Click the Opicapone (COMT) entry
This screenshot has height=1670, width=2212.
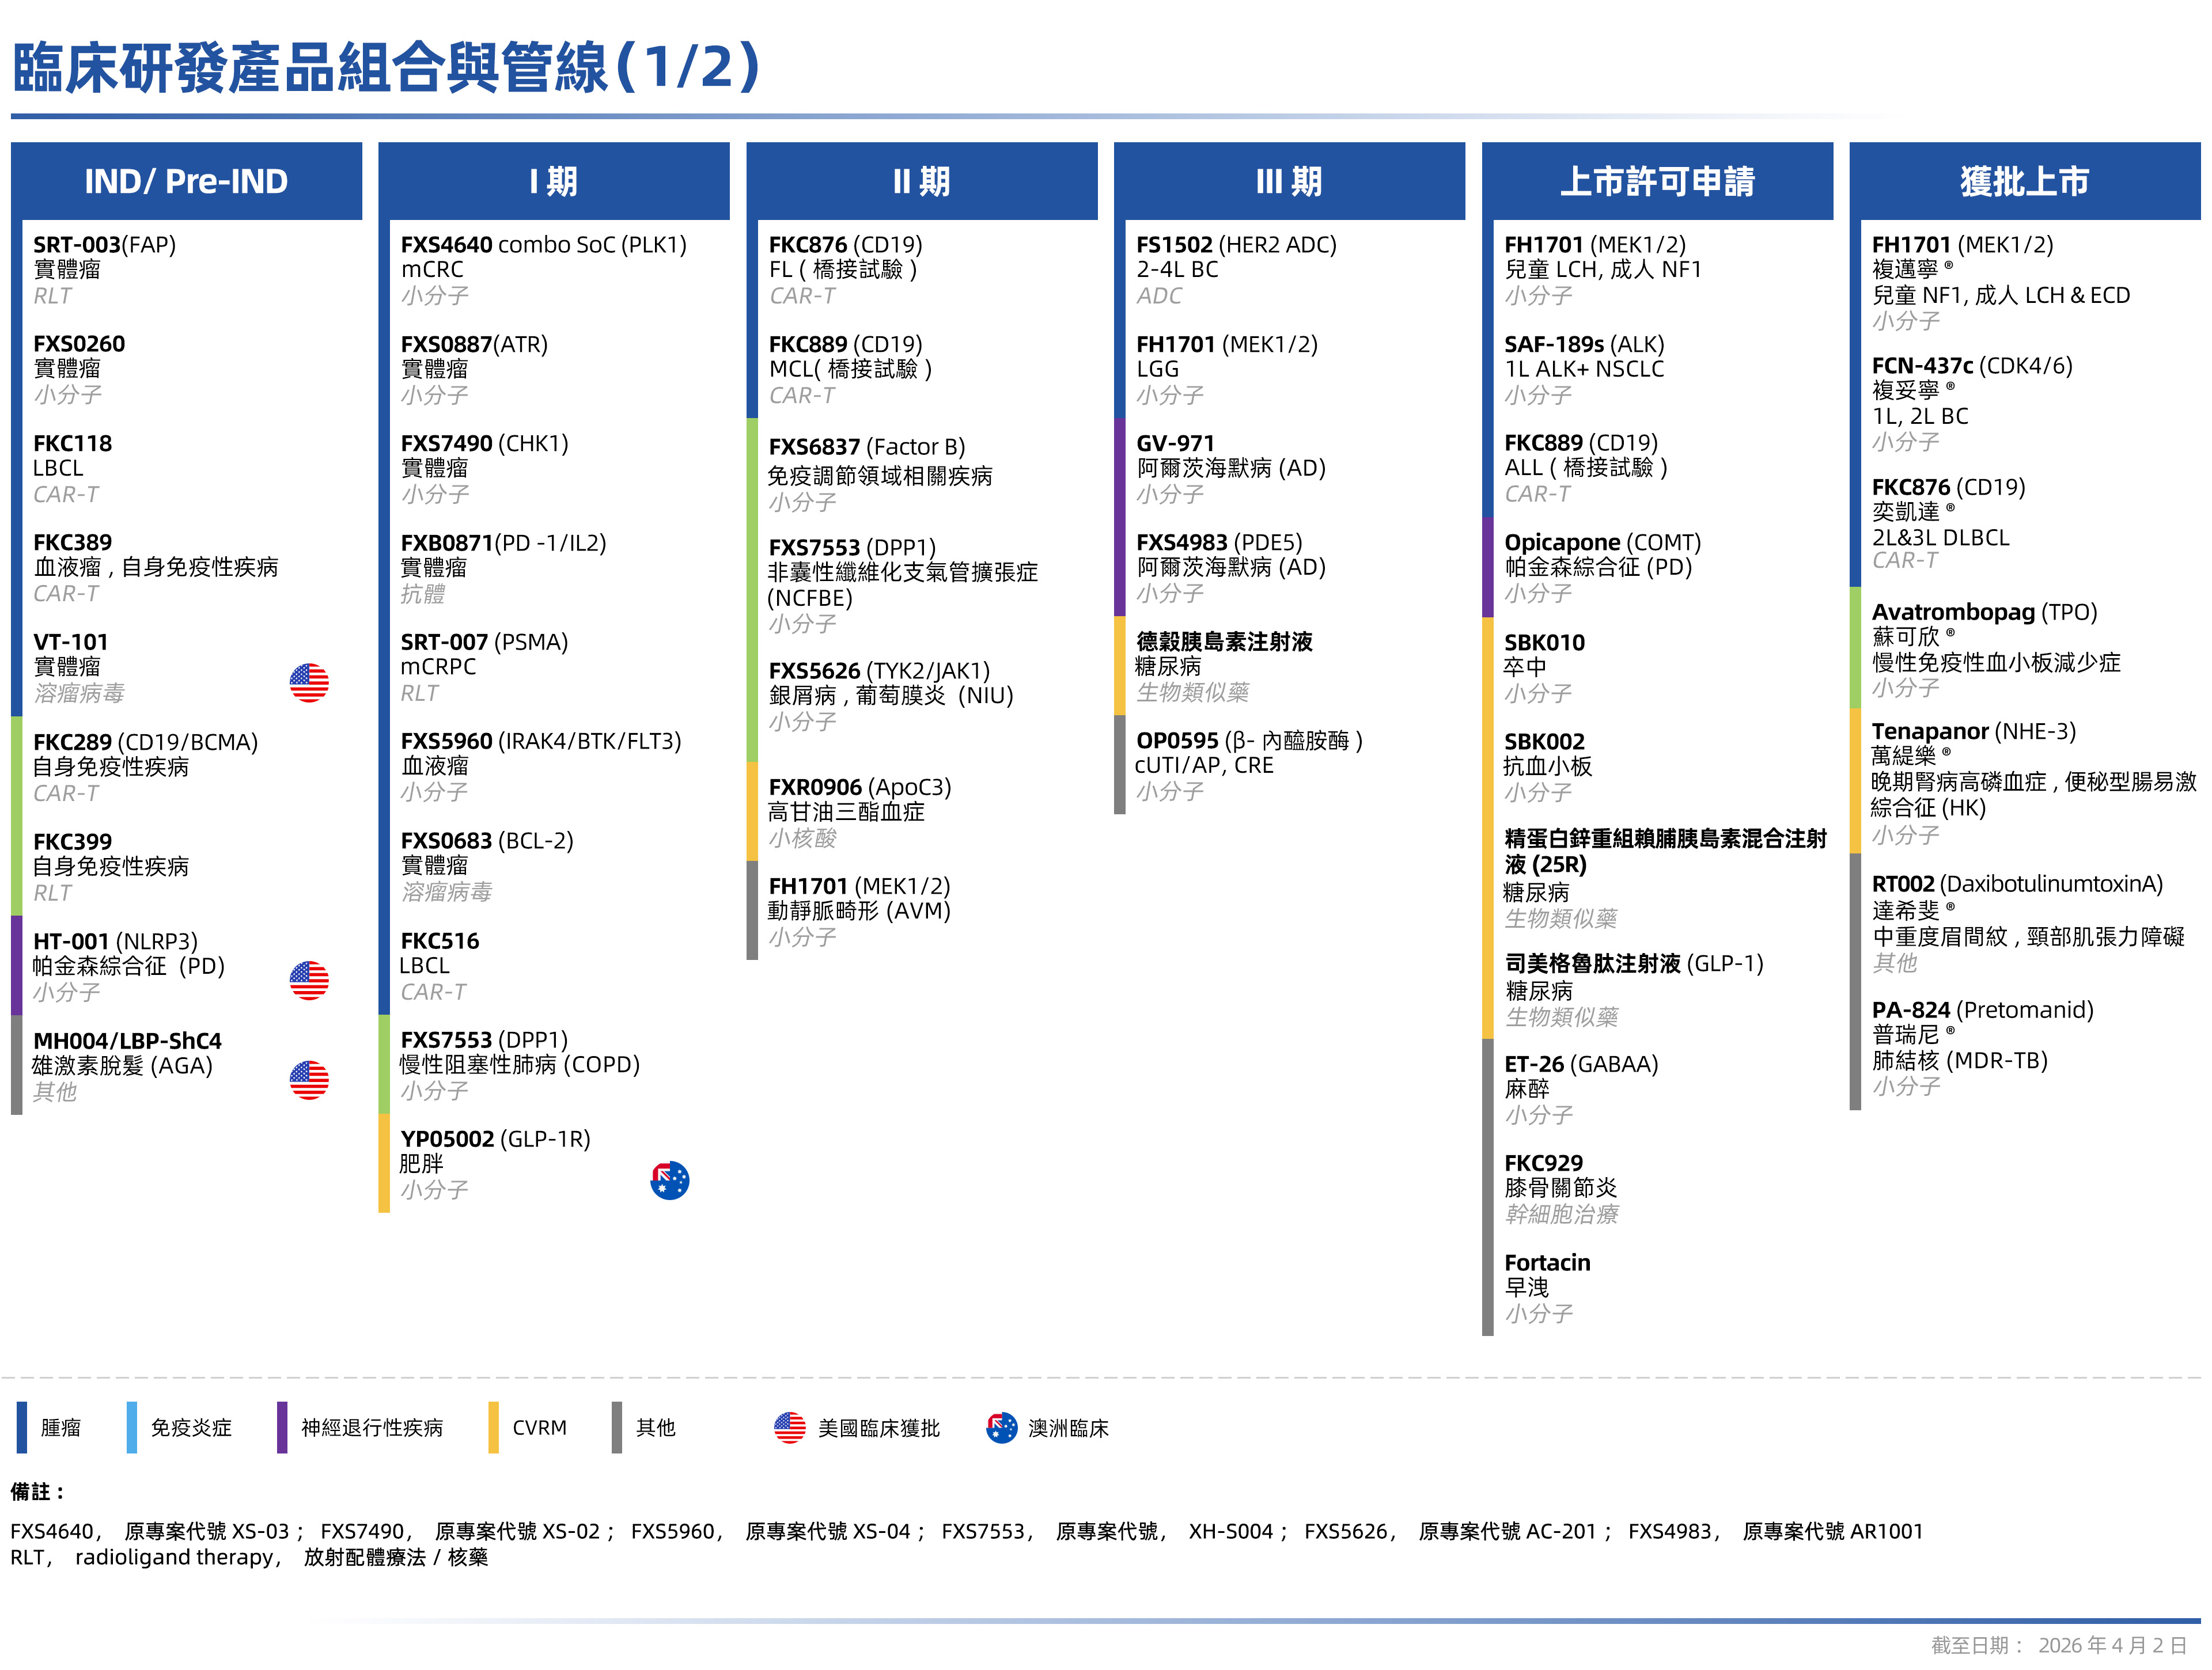[1602, 542]
